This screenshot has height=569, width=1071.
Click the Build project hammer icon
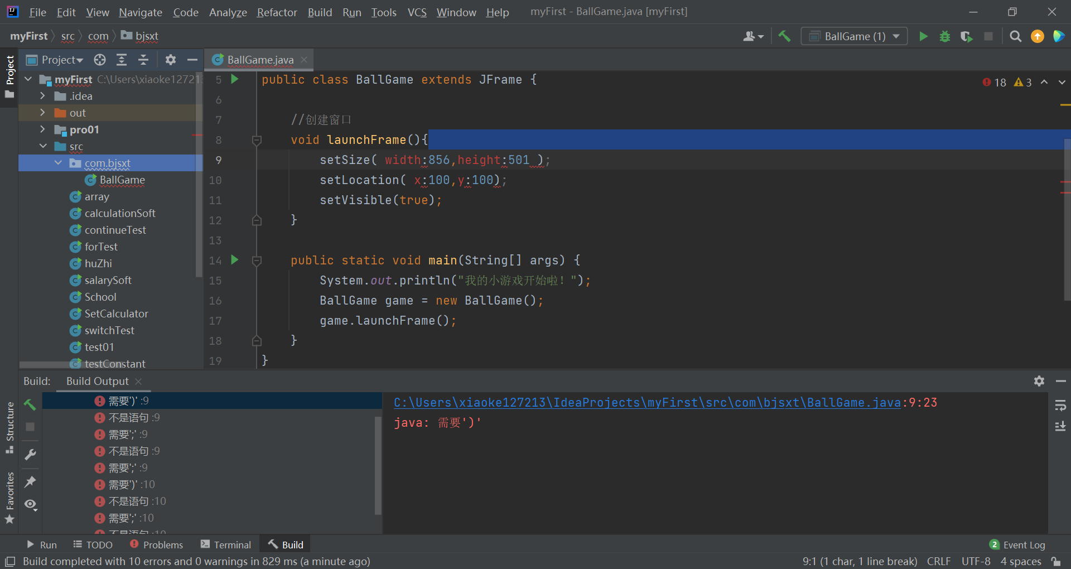click(784, 36)
